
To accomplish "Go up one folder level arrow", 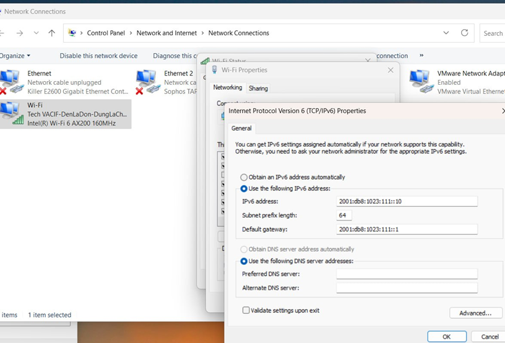I will (52, 33).
